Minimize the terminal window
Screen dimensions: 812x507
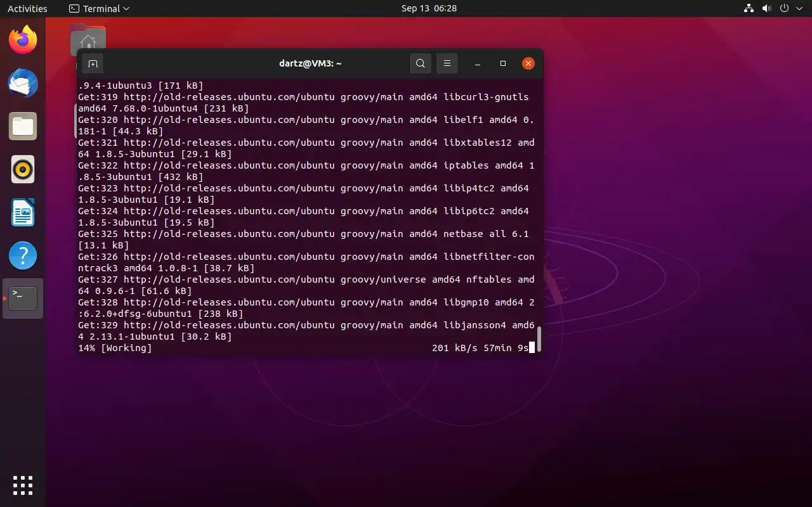[478, 63]
